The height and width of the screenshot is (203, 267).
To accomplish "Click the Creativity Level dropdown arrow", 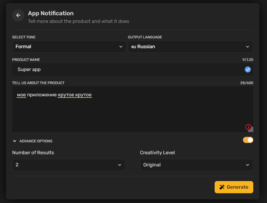I will (x=248, y=165).
